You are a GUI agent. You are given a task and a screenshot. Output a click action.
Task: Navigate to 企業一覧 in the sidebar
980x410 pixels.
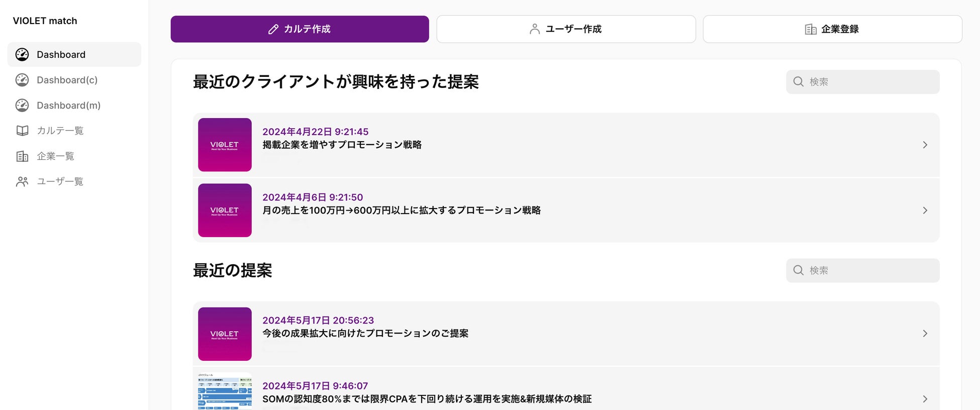coord(74,156)
